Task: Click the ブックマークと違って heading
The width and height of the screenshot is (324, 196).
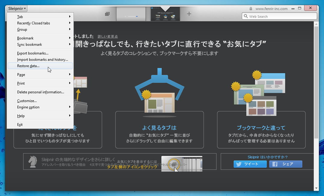Action: pyautogui.click(x=261, y=128)
